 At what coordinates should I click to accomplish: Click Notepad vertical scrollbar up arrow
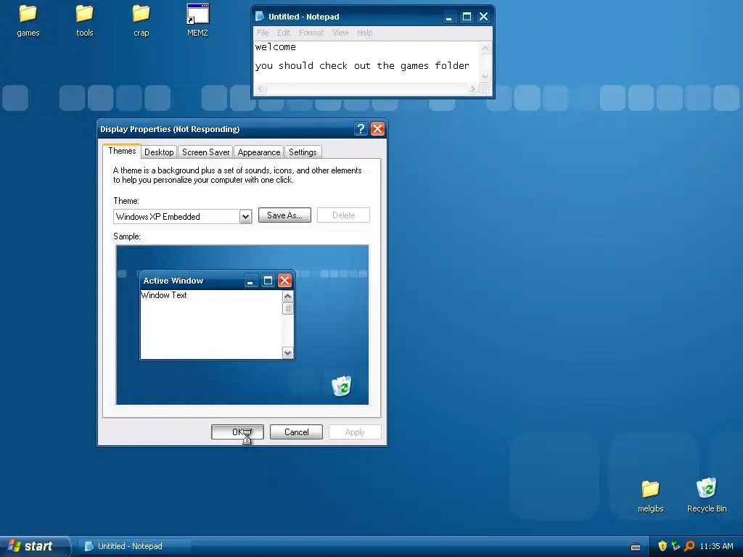click(485, 48)
